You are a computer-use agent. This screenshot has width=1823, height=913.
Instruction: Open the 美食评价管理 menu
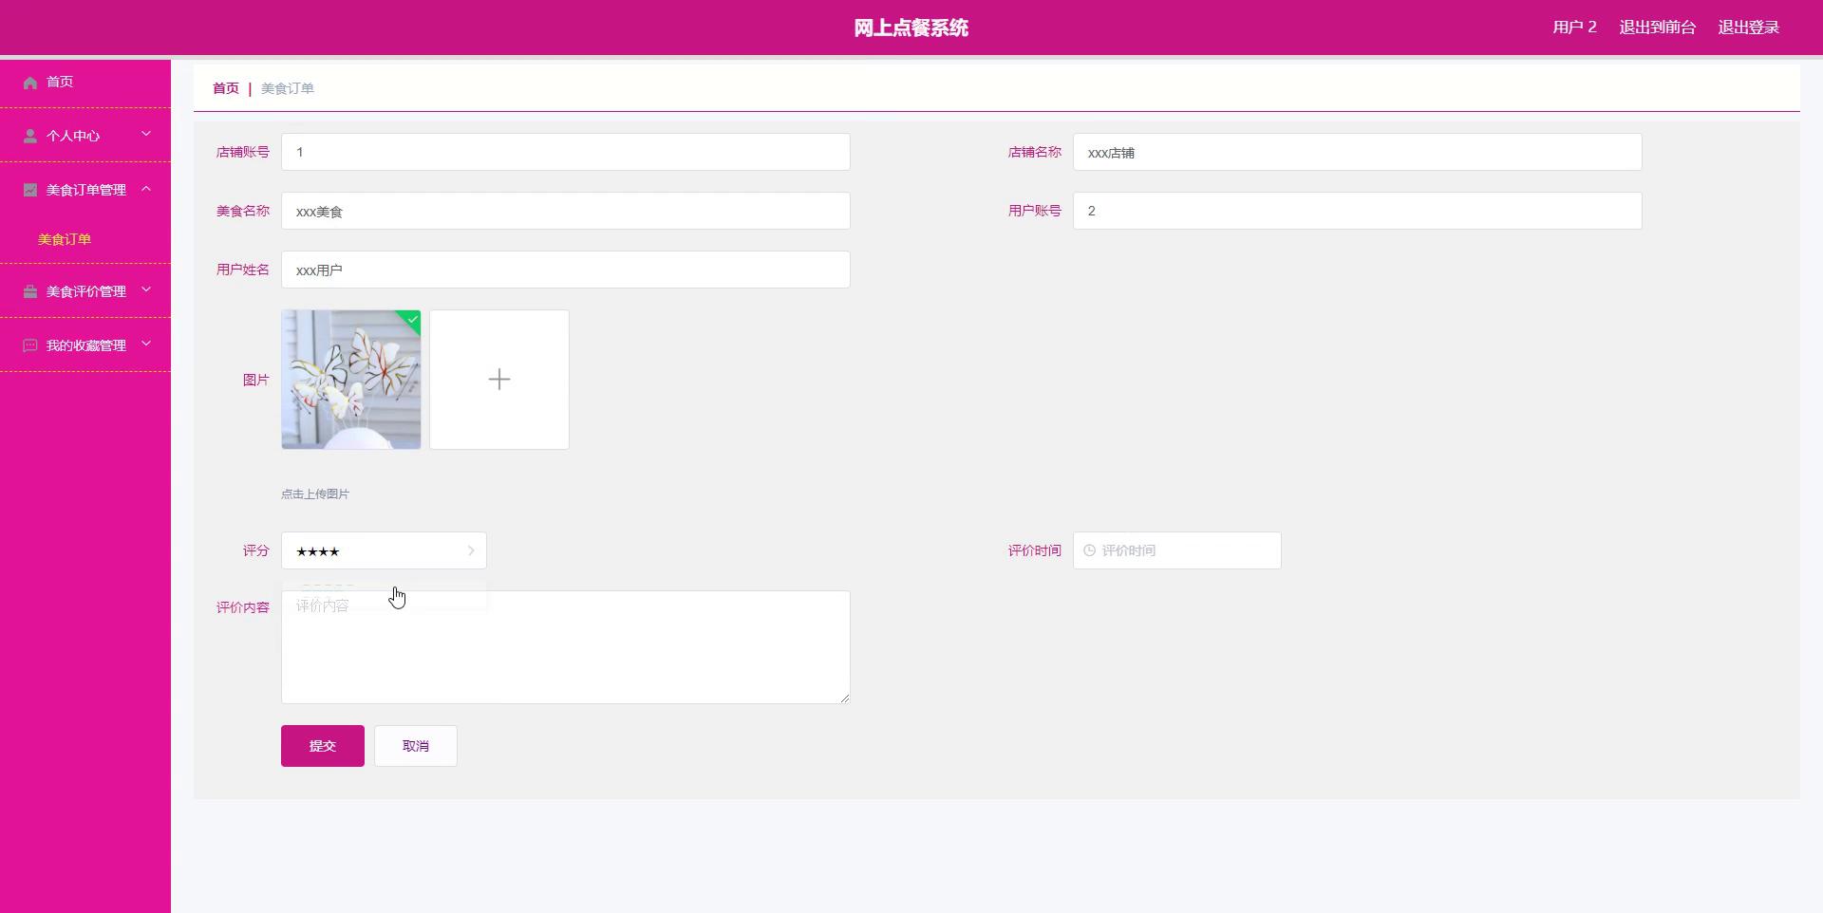[85, 291]
